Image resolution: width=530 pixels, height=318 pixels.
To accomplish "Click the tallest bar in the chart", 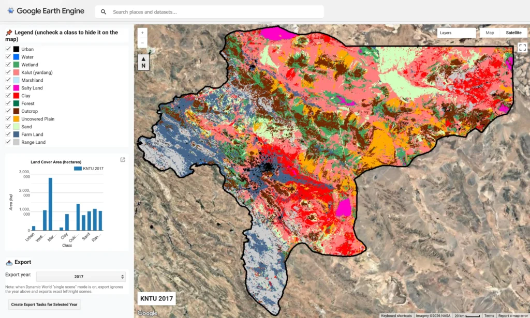I will pos(50,204).
